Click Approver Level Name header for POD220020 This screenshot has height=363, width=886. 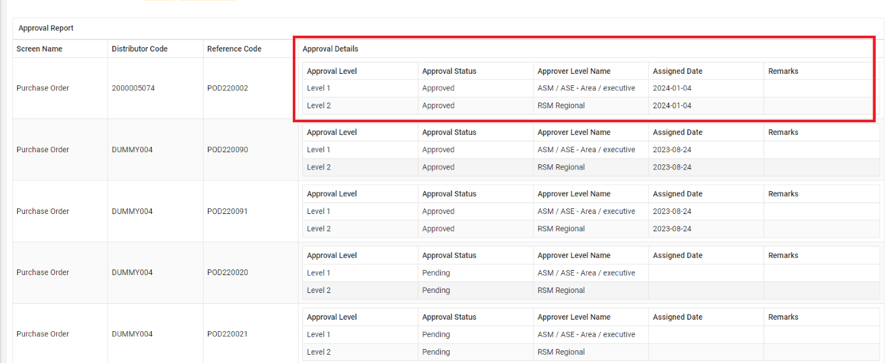pyautogui.click(x=574, y=255)
